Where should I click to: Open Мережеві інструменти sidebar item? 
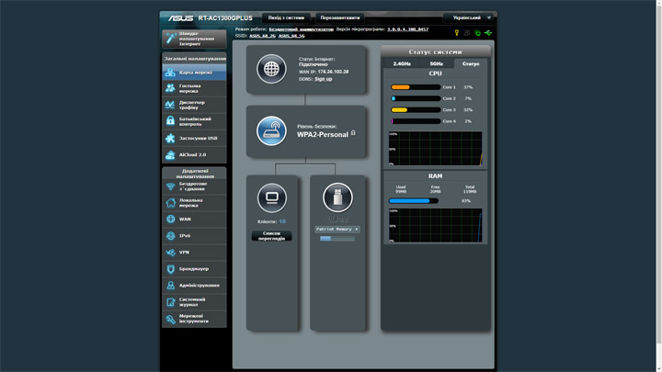click(x=194, y=319)
